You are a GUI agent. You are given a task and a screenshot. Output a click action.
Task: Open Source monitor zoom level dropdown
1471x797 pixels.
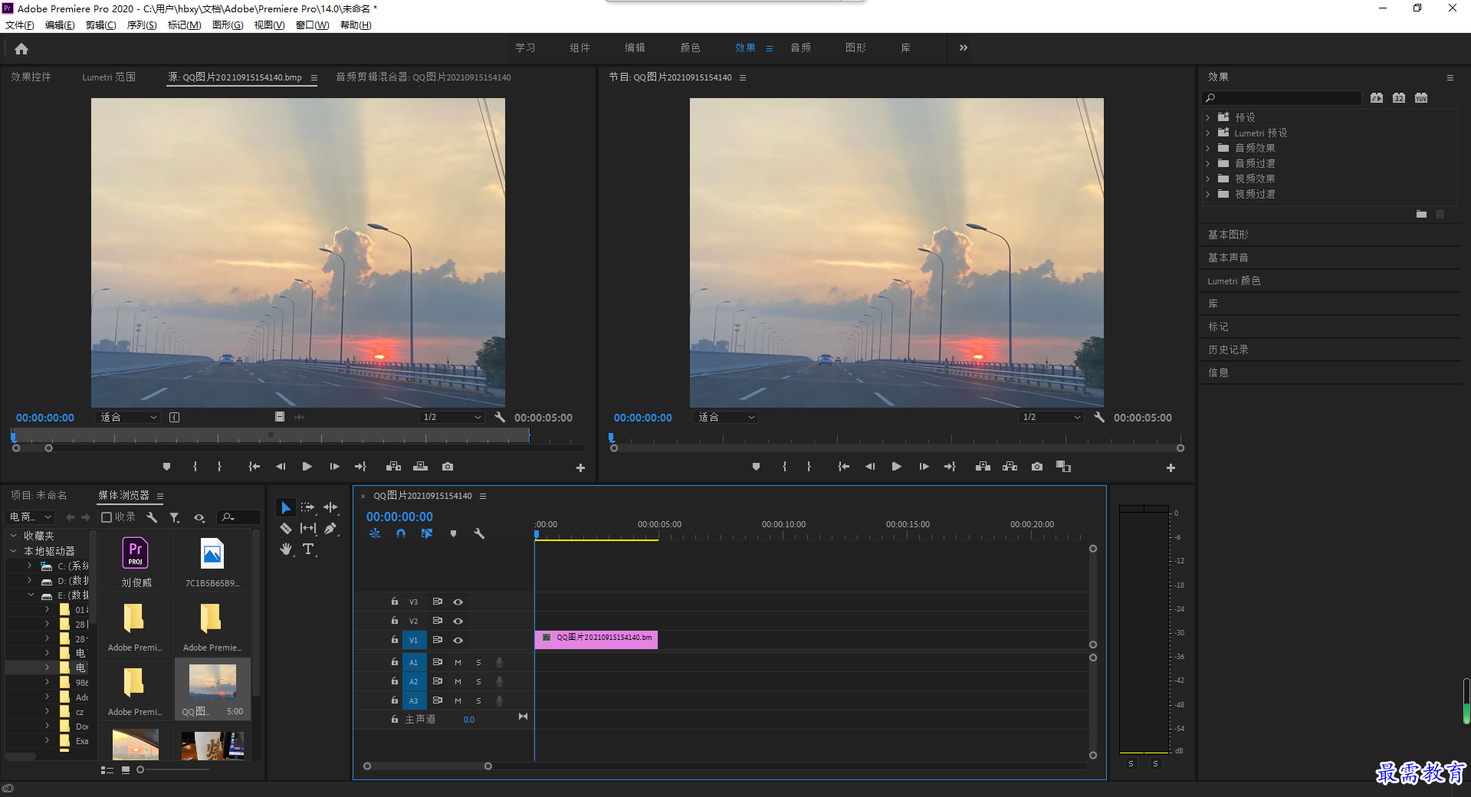128,417
